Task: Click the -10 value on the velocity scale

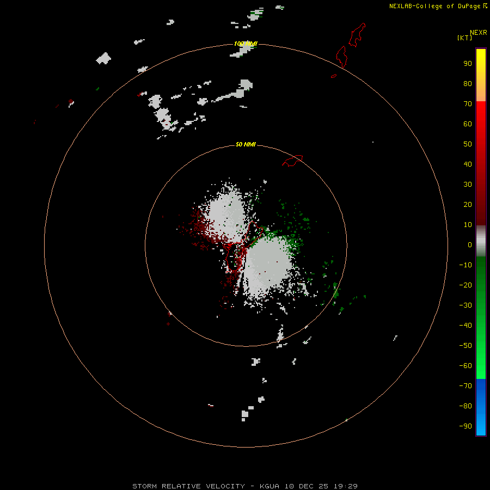Action: 465,265
